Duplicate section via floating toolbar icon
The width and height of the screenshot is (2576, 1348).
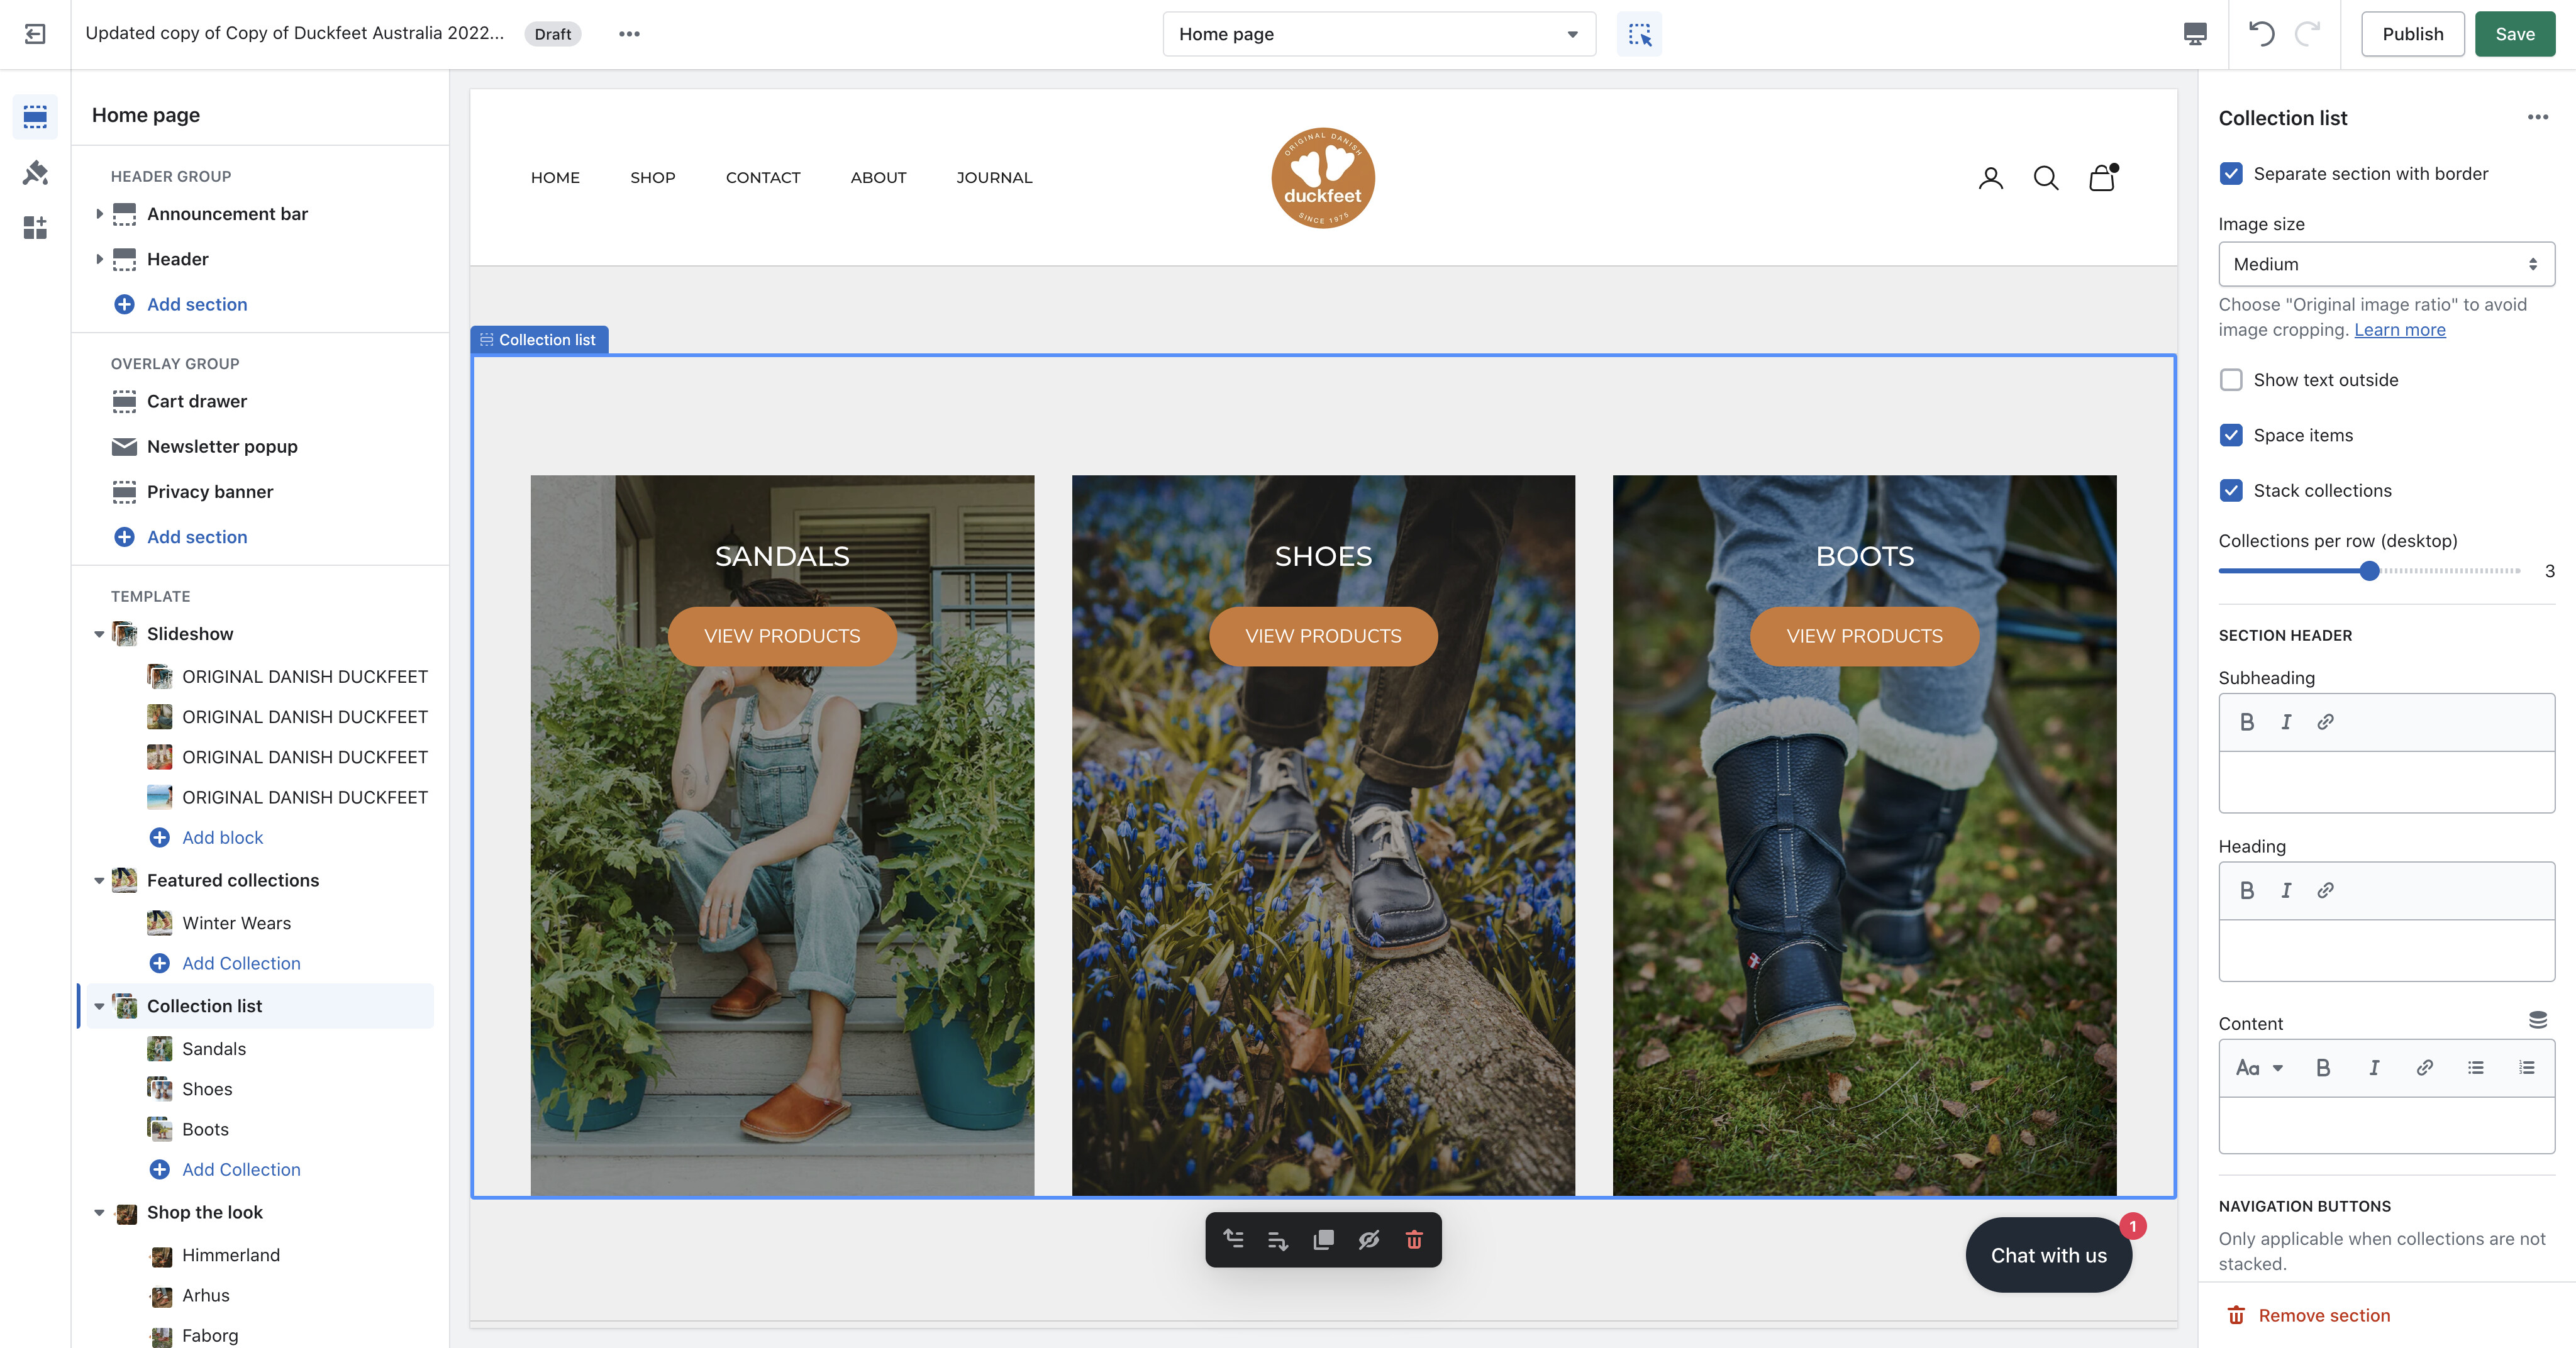coord(1323,1240)
